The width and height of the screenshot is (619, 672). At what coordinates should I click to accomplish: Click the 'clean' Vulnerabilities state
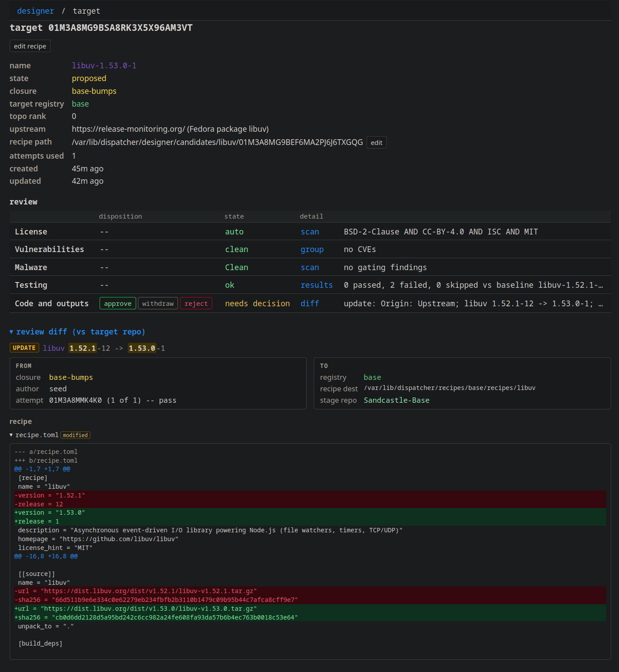pos(237,249)
